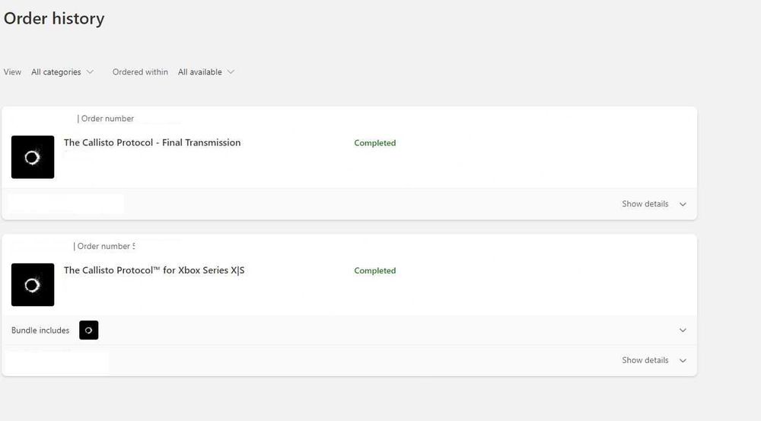This screenshot has width=761, height=421.
Task: Click Order number label above Final Transmission
Action: [x=107, y=119]
